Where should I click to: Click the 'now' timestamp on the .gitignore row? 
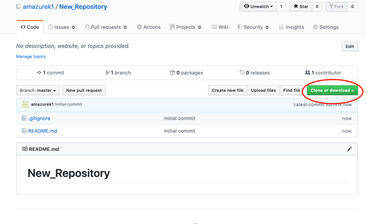click(347, 119)
